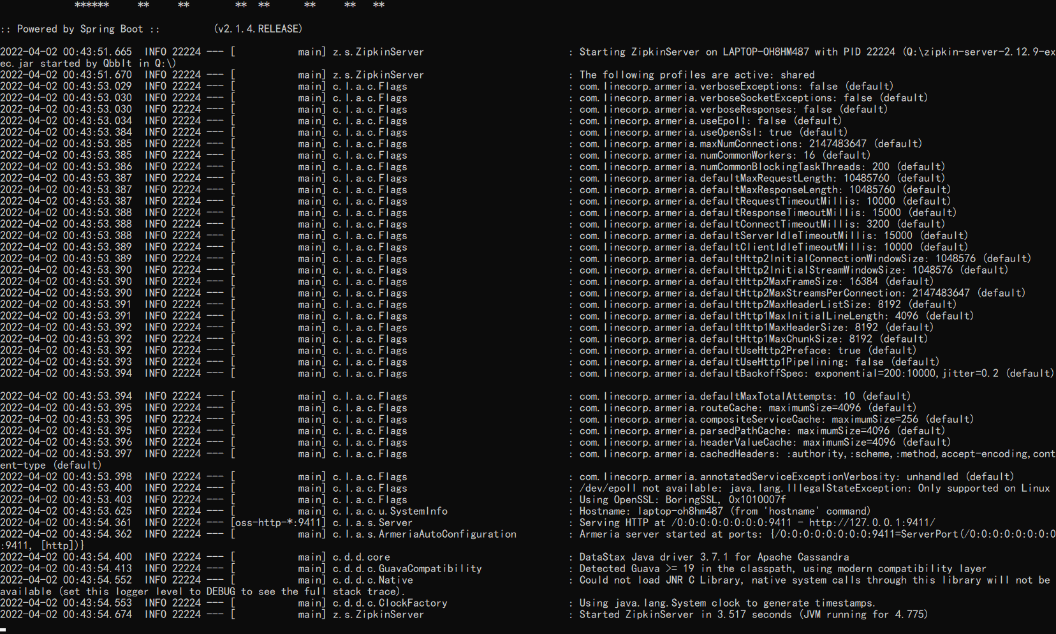The image size is (1056, 634).
Task: Click the logger name 'c.d.d.c.ClockFactory'
Action: [390, 603]
